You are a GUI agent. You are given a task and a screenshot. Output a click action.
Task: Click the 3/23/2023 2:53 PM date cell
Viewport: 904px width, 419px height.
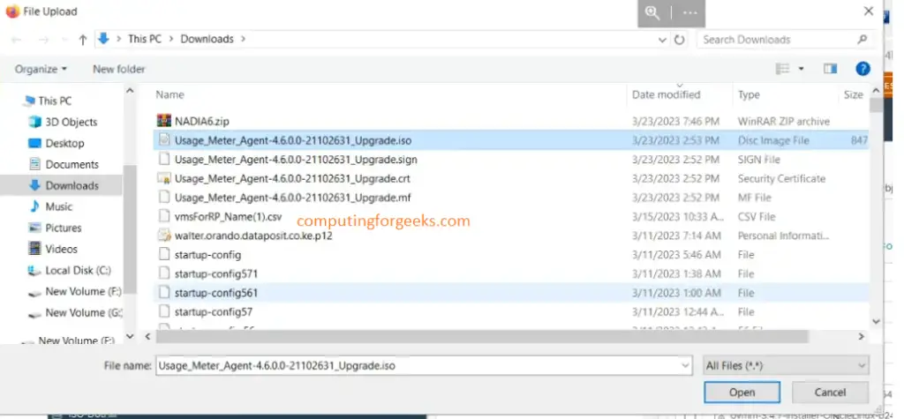(x=675, y=140)
